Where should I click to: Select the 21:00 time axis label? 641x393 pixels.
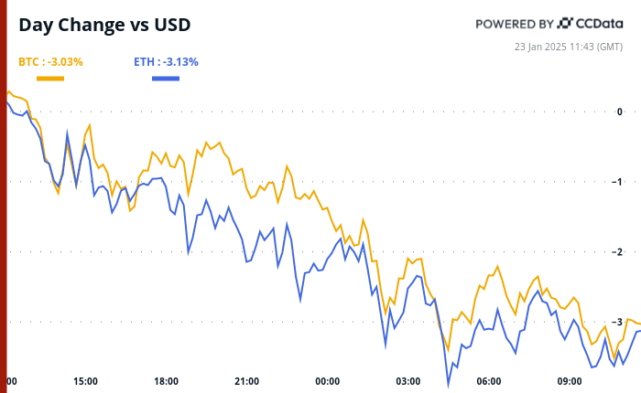246,381
